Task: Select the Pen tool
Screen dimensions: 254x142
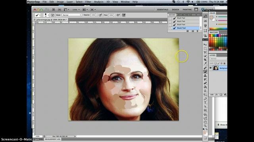Action: (x=205, y=99)
